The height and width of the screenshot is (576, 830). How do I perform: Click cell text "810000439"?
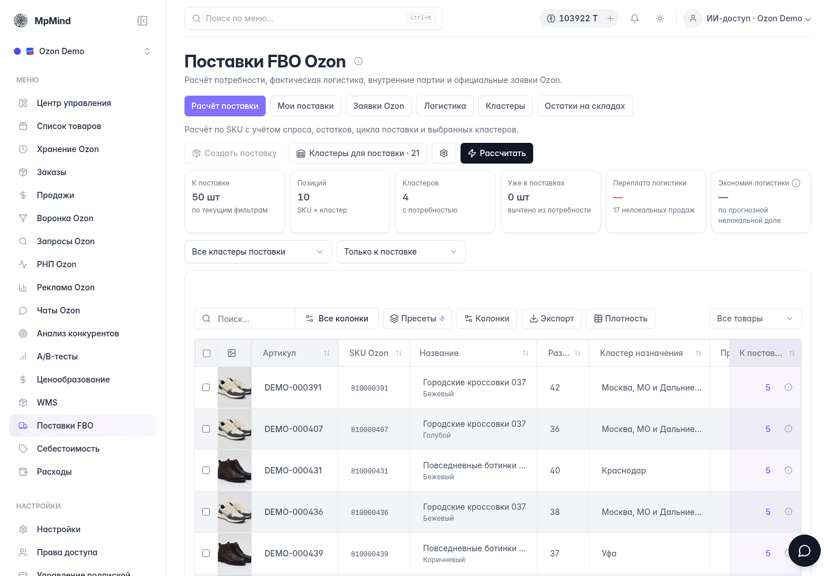(369, 554)
